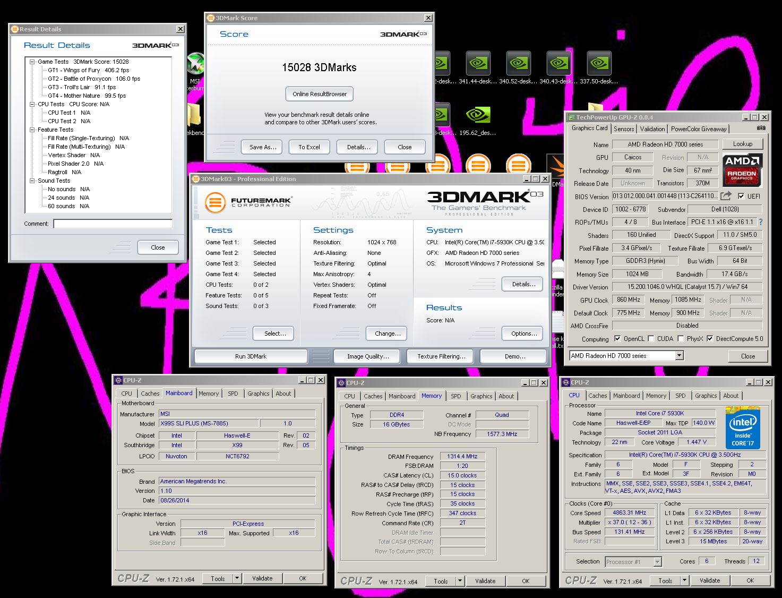
Task: Open PowerColor Giveaway tab in GPU-Z
Action: pos(698,129)
